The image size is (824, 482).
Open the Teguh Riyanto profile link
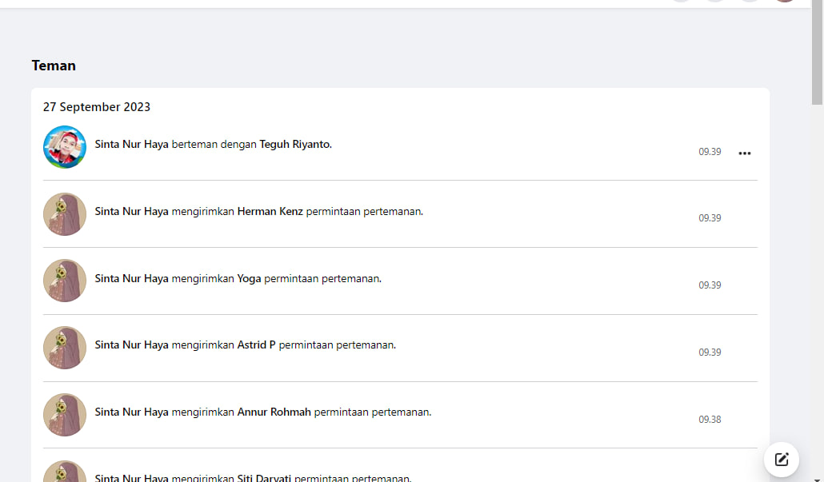pyautogui.click(x=295, y=145)
